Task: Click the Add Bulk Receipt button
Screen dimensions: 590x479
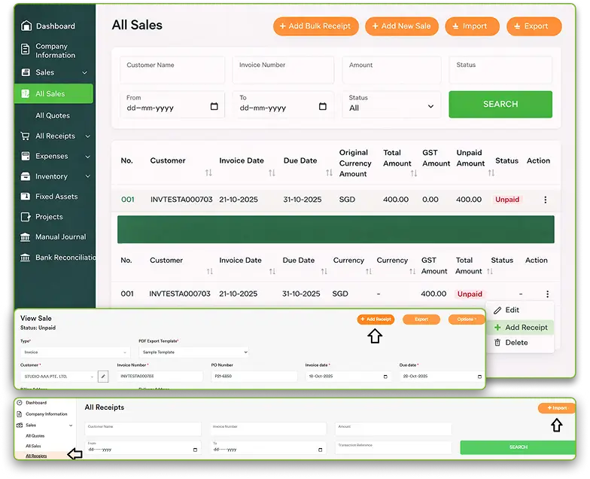Action: point(315,26)
